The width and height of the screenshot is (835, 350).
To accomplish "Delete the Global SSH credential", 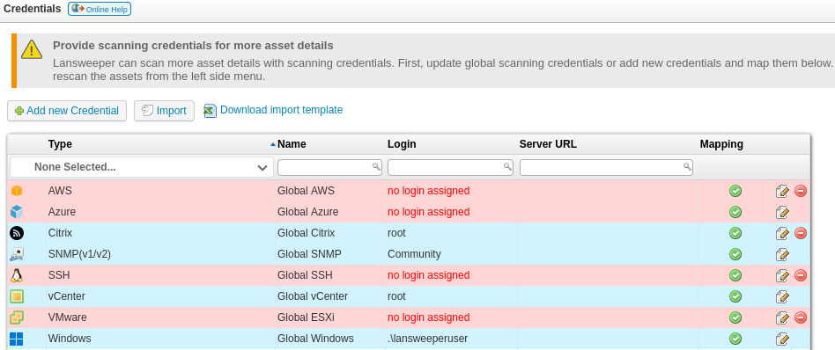I will tap(801, 275).
